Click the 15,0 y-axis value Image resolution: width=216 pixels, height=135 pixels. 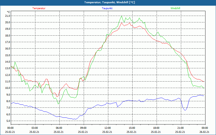[x=8, y=55]
